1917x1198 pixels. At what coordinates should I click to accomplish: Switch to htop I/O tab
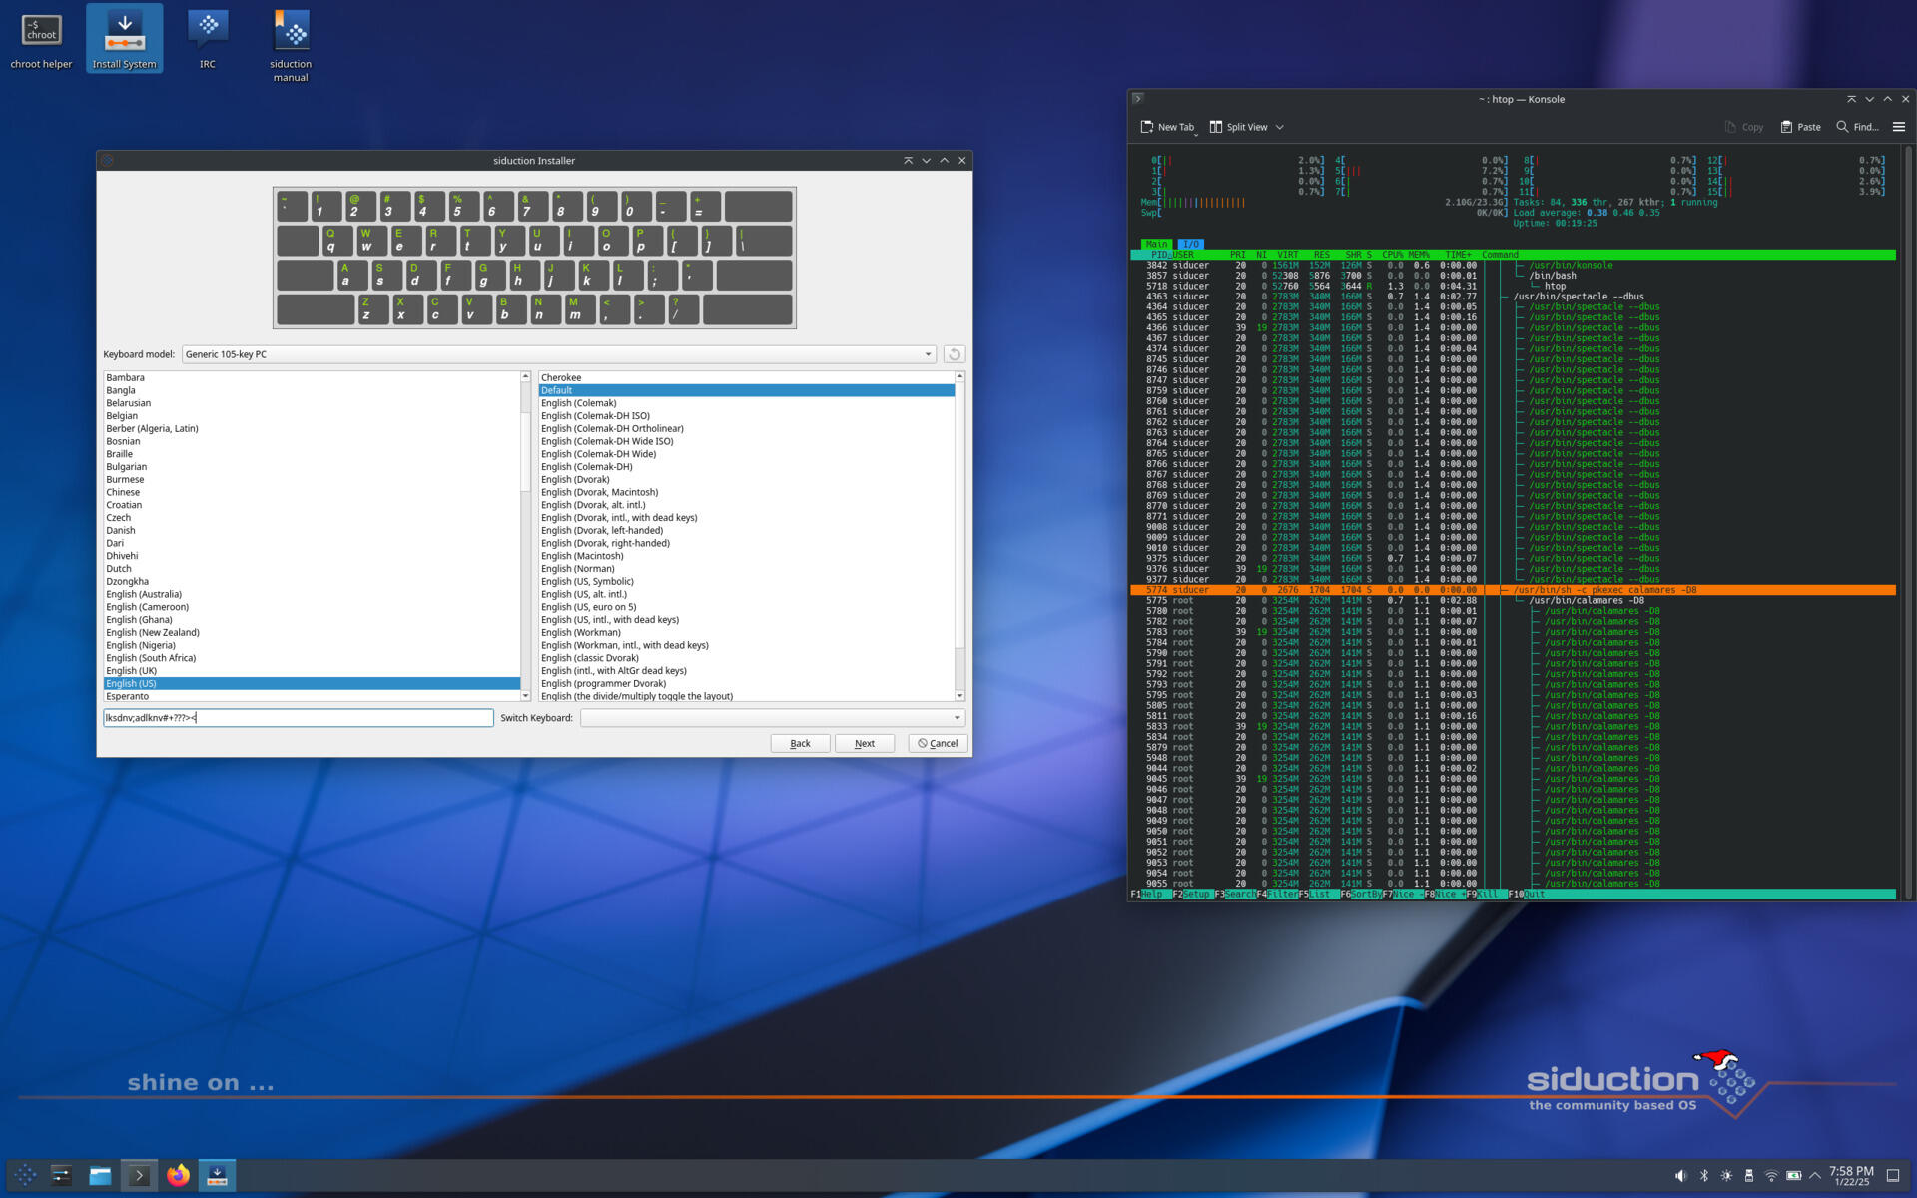pyautogui.click(x=1190, y=244)
